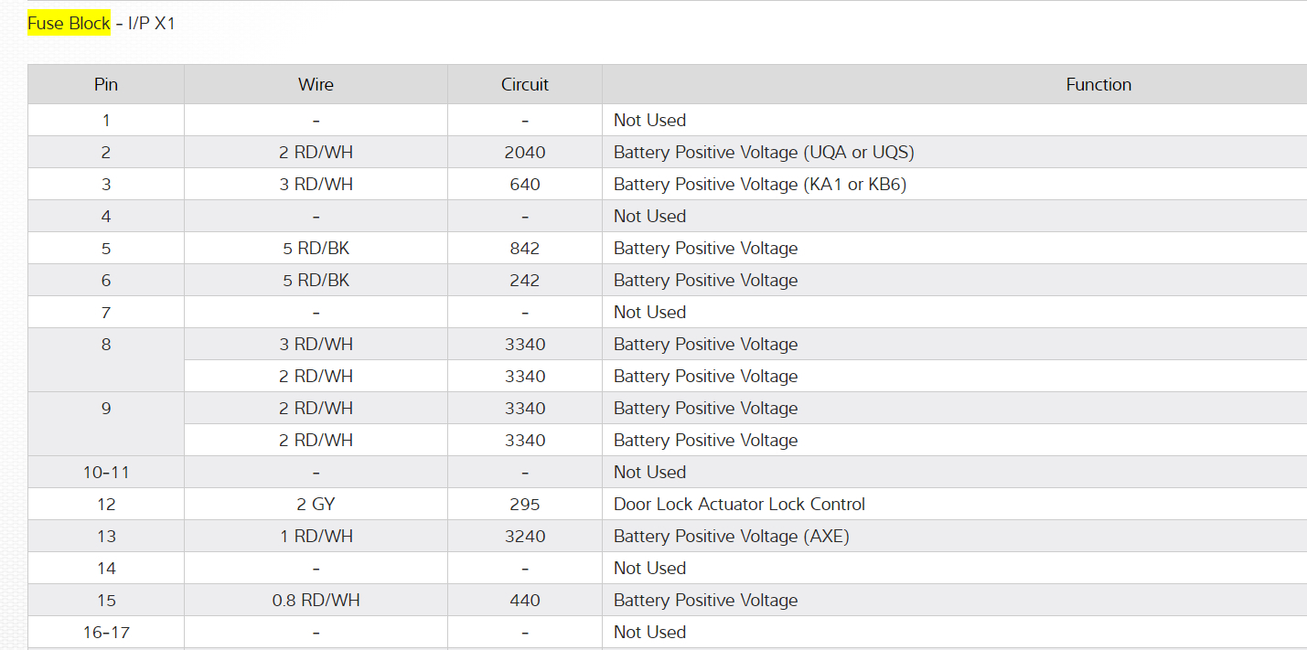The height and width of the screenshot is (650, 1307).
Task: Click the circuit 640 cell
Action: [525, 185]
